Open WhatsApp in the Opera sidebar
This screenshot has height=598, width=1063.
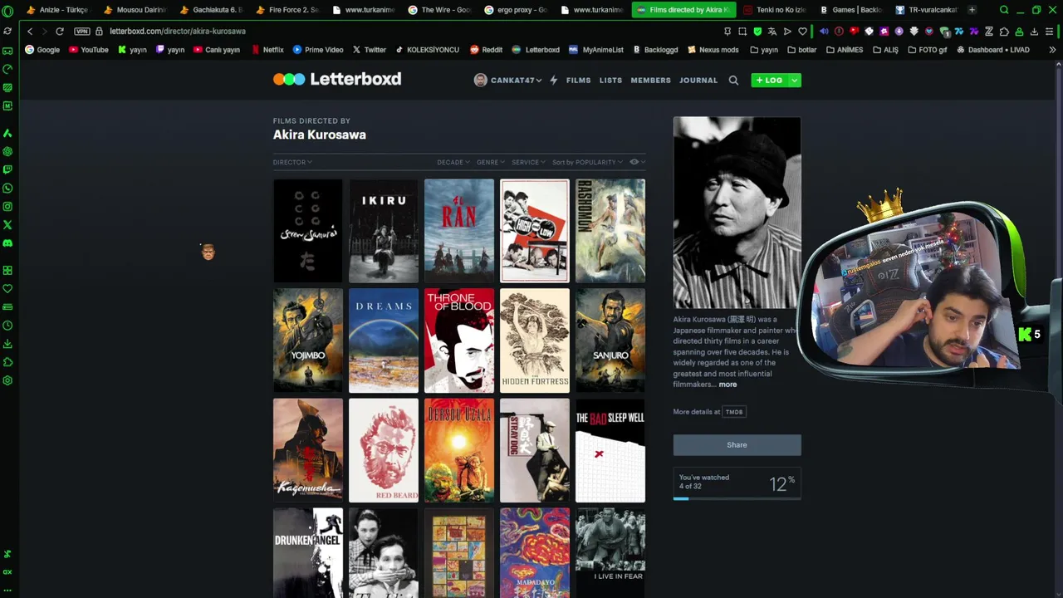7,188
